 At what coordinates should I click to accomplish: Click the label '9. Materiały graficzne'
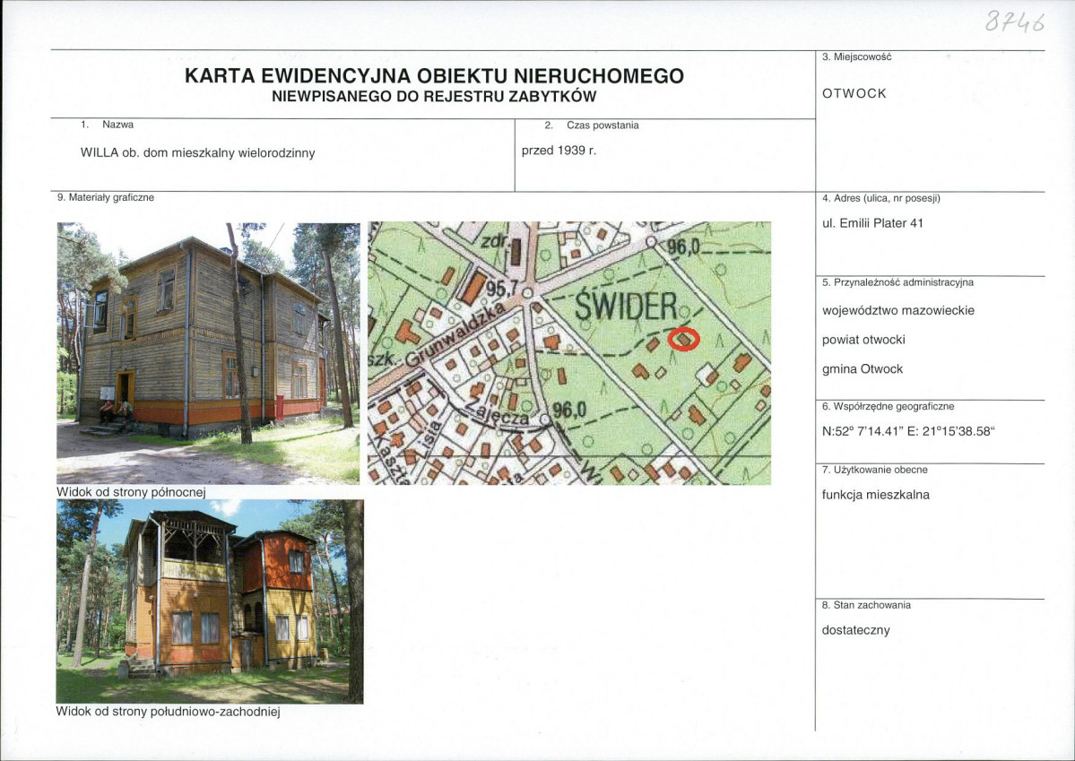[x=106, y=197]
